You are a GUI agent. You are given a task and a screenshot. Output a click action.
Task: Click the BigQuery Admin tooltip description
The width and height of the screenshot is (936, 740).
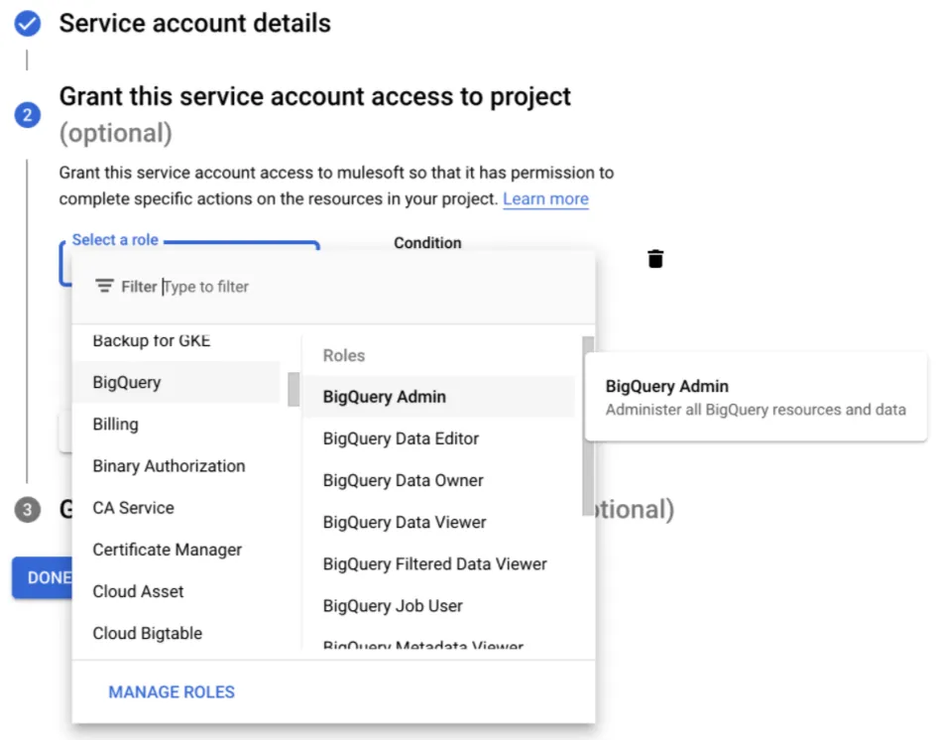(x=756, y=410)
